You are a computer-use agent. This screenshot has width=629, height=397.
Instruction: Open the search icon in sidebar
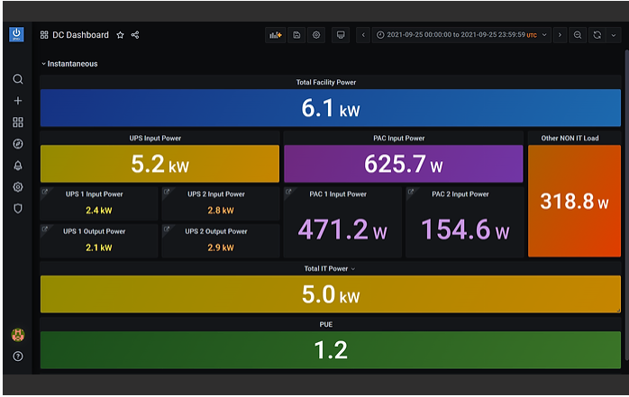click(x=18, y=79)
